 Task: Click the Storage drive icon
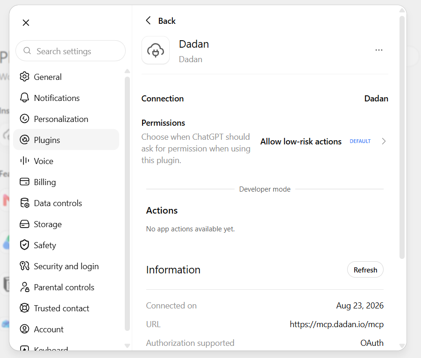pyautogui.click(x=24, y=224)
